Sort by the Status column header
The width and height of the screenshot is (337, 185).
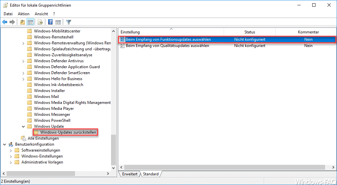pos(249,32)
